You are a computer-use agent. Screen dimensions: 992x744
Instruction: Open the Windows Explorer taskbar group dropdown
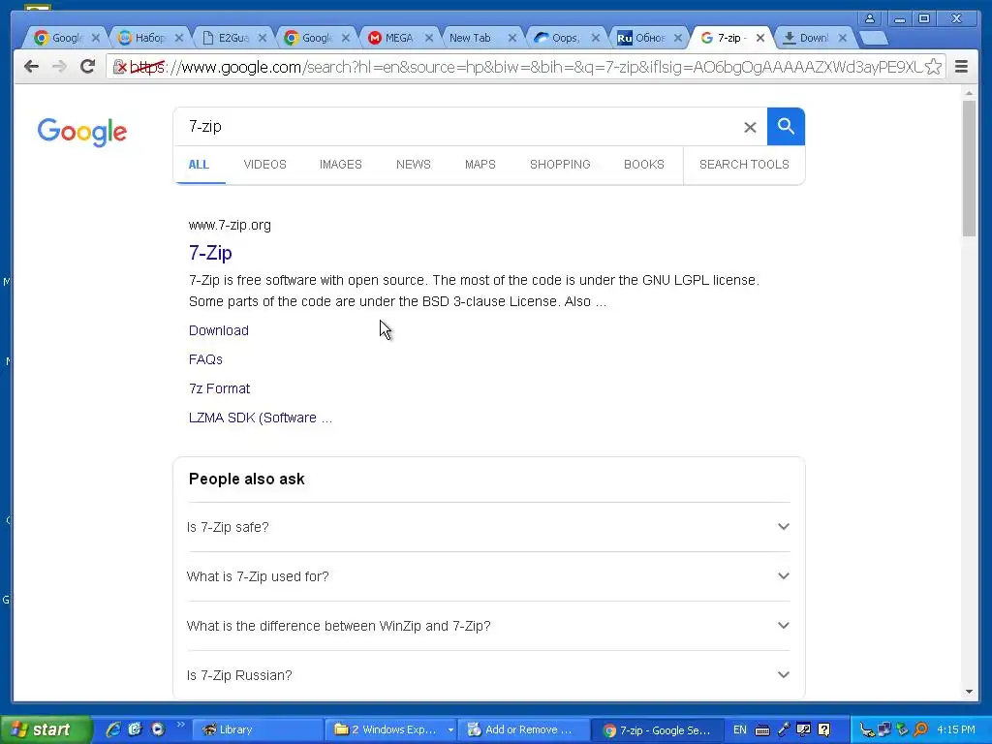(450, 730)
